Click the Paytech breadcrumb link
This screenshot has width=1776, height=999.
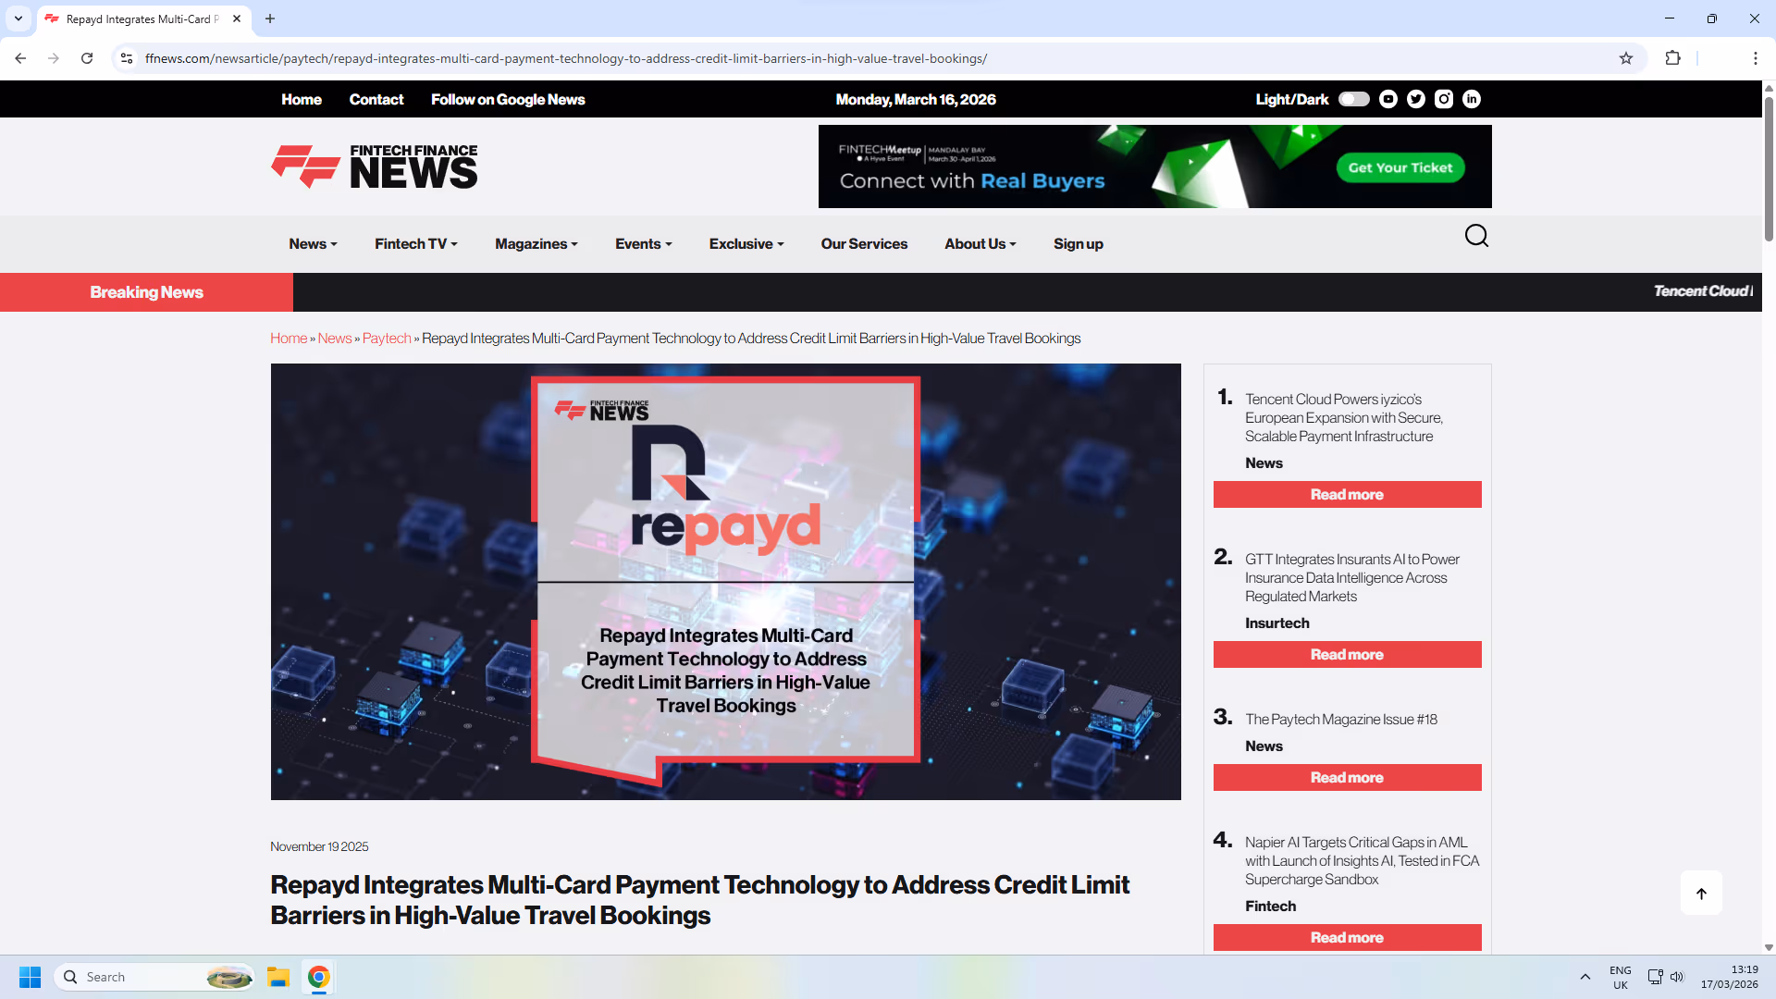(387, 339)
